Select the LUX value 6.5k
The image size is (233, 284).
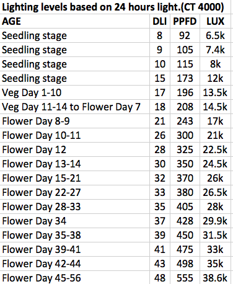click(215, 35)
